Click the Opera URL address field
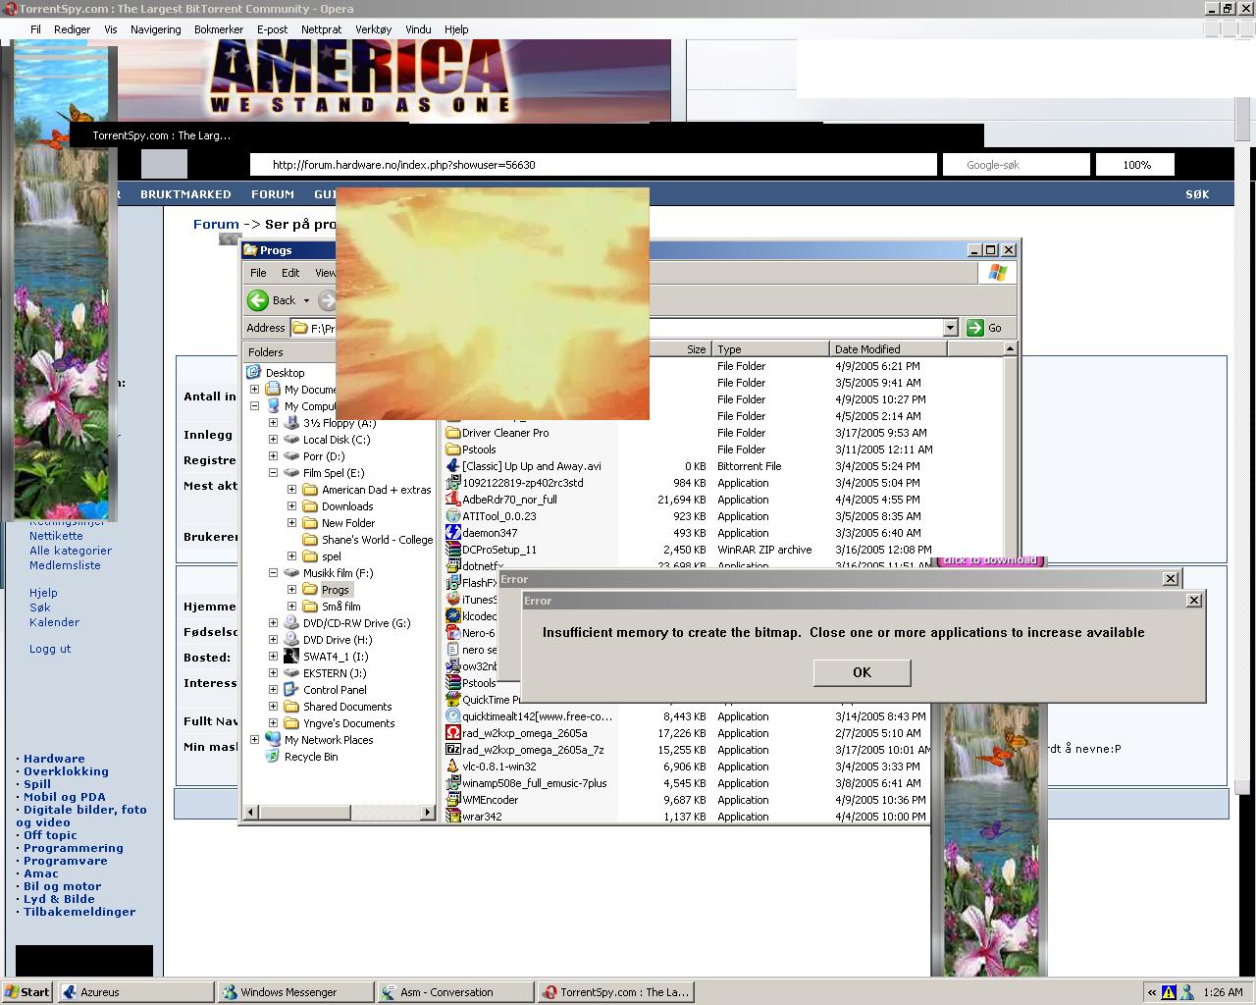The height and width of the screenshot is (1005, 1256). click(x=594, y=165)
